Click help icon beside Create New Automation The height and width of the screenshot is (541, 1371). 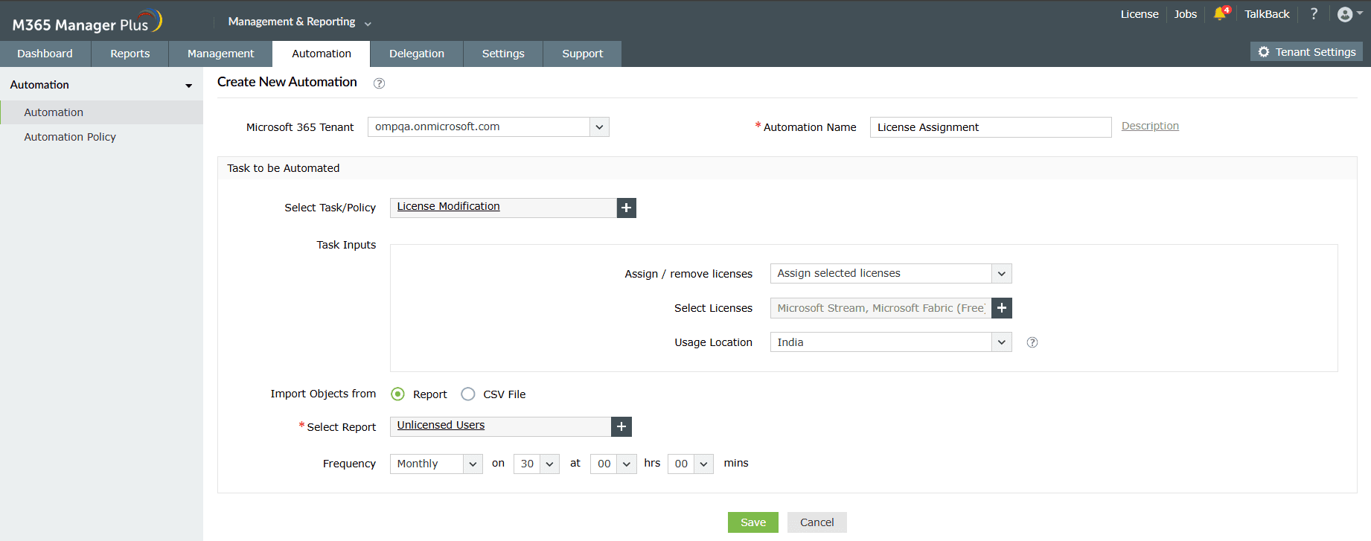379,83
